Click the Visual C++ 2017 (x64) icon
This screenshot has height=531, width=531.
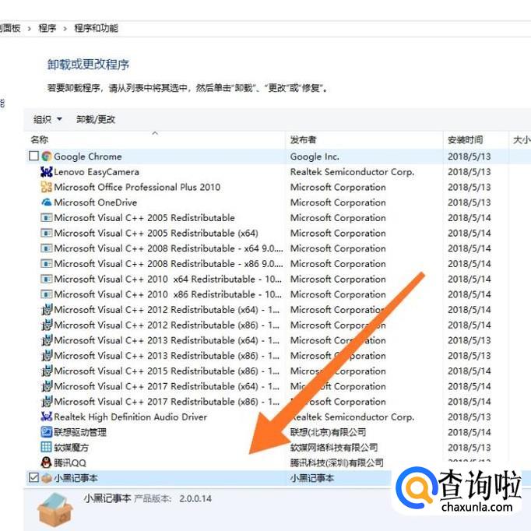point(47,386)
